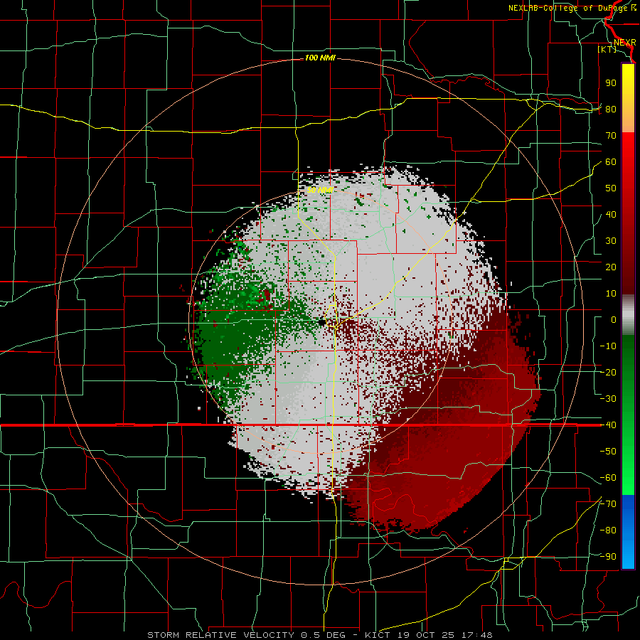This screenshot has height=640, width=640.
Task: Click the "-30" scale label
Action: pos(608,399)
